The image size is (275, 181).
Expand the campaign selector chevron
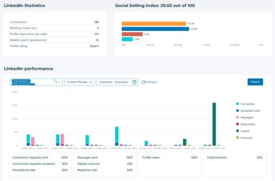tap(60, 82)
